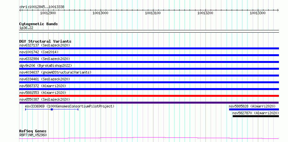This screenshot has width=288, height=142.
Task: Select the red bar of nsv5881553
Action: point(149,96)
